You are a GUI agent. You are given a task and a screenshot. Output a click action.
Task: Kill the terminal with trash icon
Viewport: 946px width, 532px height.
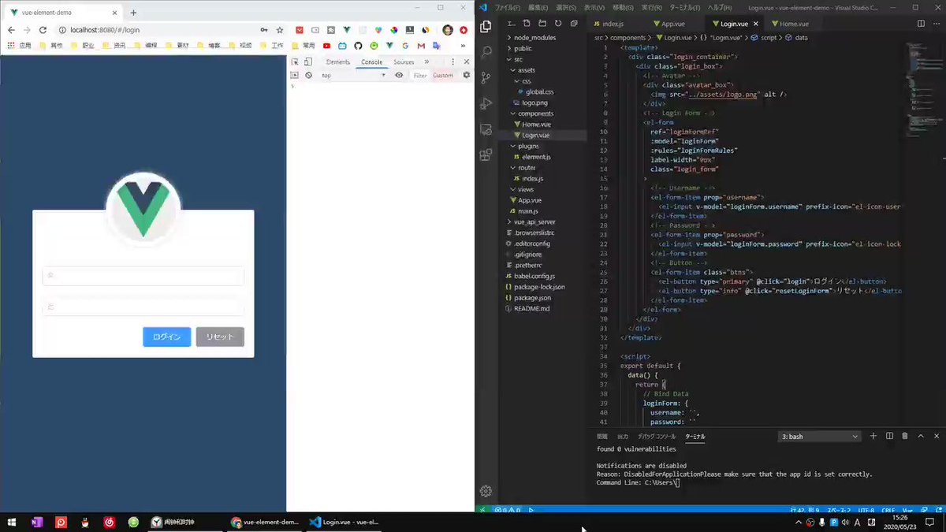click(x=905, y=436)
